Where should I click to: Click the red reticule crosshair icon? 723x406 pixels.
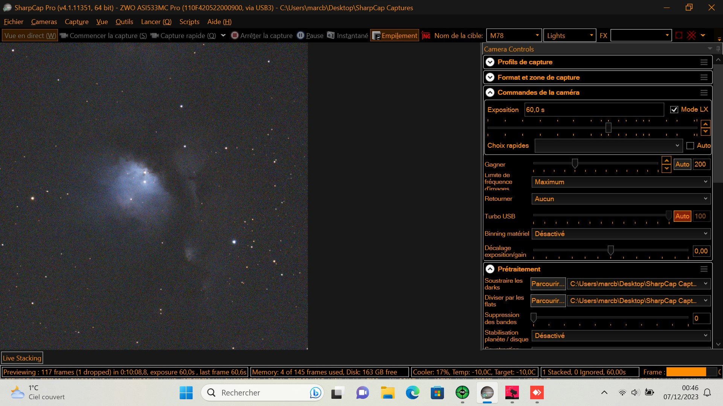click(x=691, y=35)
